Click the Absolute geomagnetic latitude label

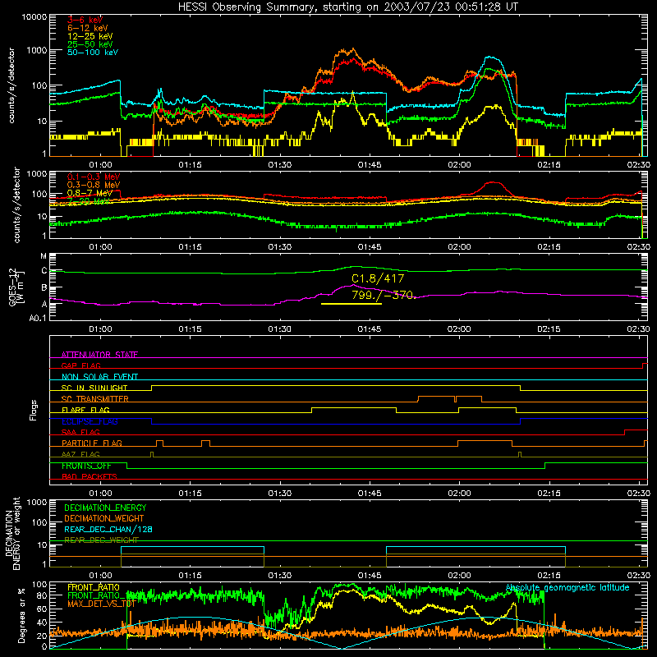point(567,587)
